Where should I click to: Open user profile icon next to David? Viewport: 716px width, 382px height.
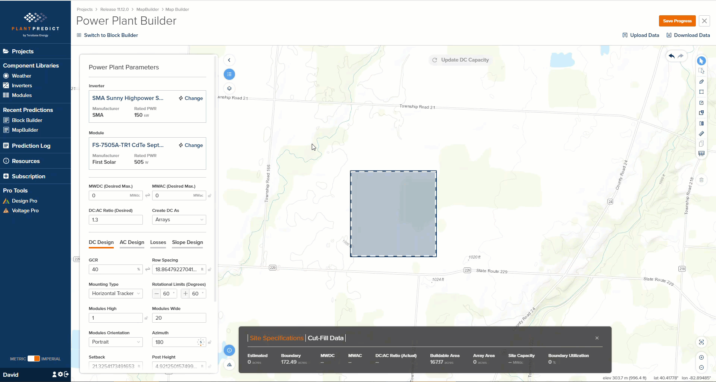pyautogui.click(x=54, y=374)
